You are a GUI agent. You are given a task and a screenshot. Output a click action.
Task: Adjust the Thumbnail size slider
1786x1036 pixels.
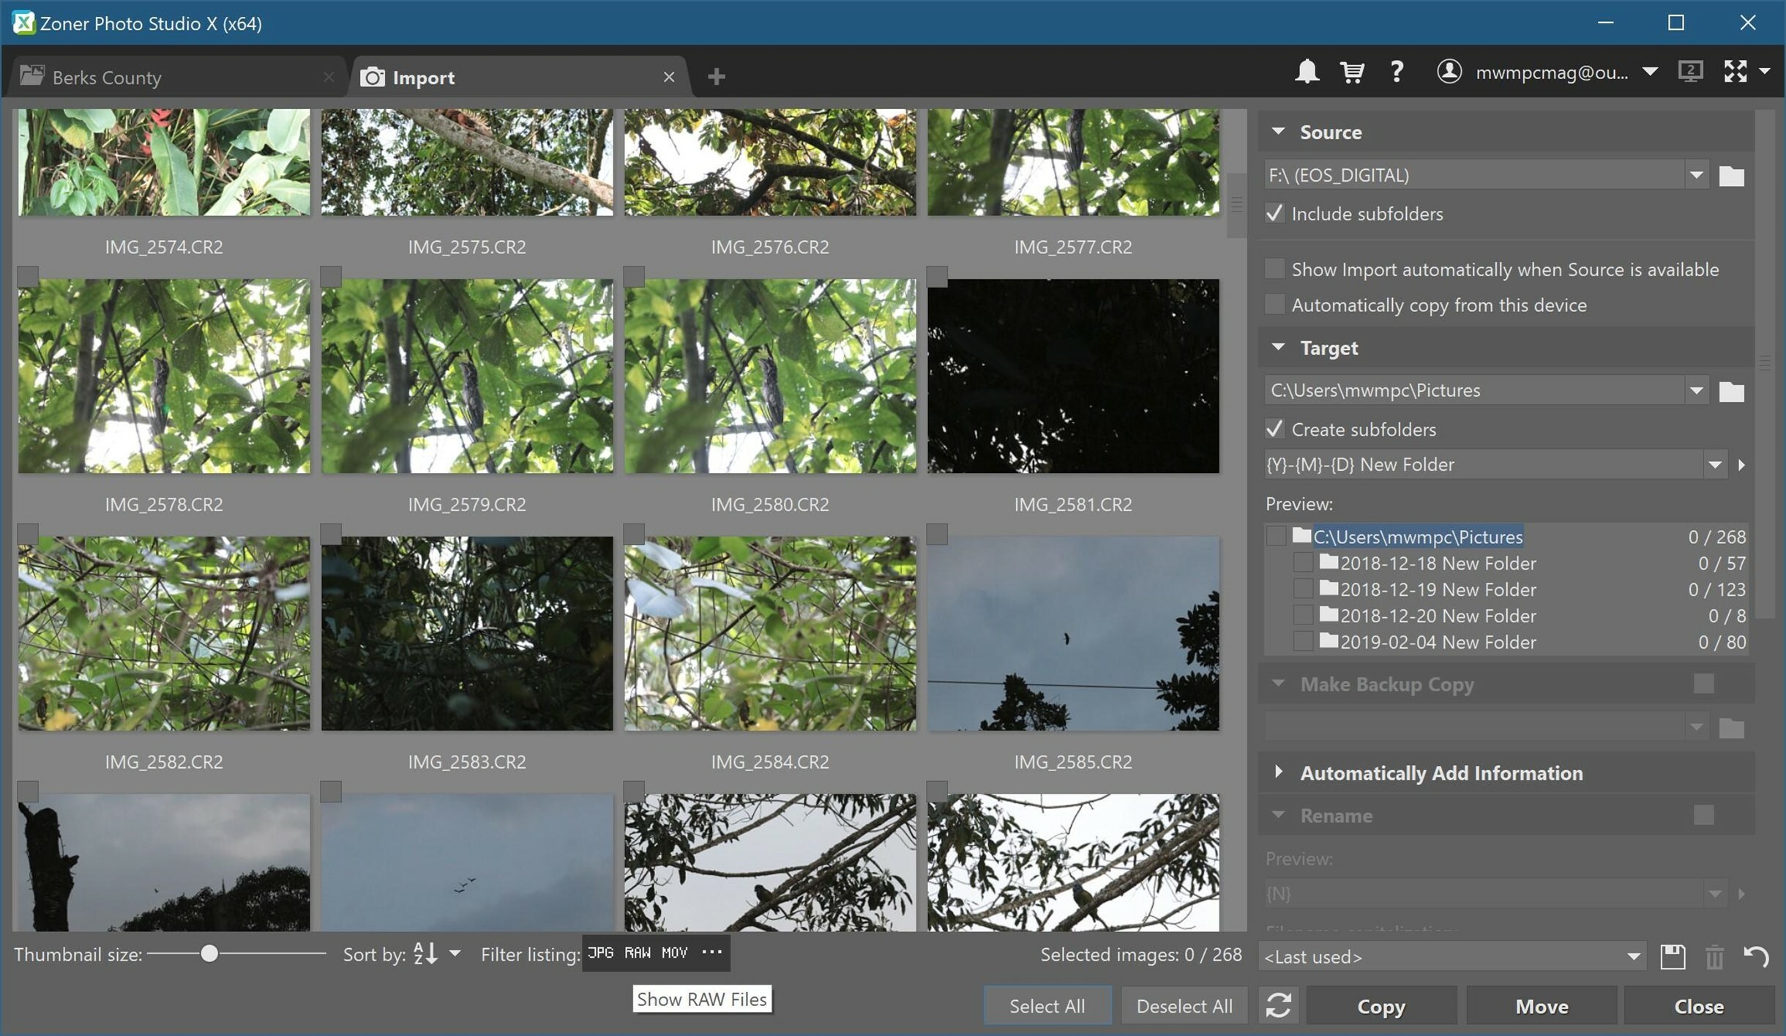pos(210,954)
